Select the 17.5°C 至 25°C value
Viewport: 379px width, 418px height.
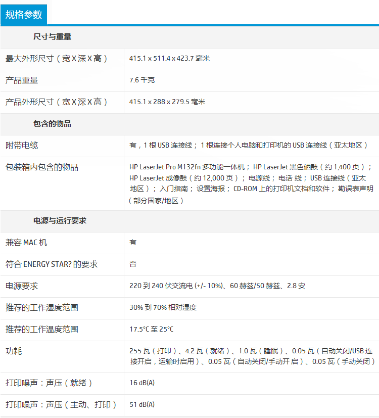click(152, 329)
